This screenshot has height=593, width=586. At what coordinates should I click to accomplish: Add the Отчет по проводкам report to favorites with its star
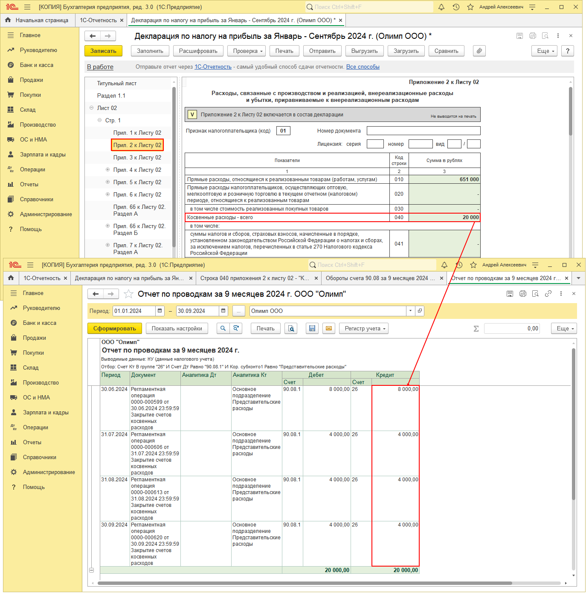128,294
